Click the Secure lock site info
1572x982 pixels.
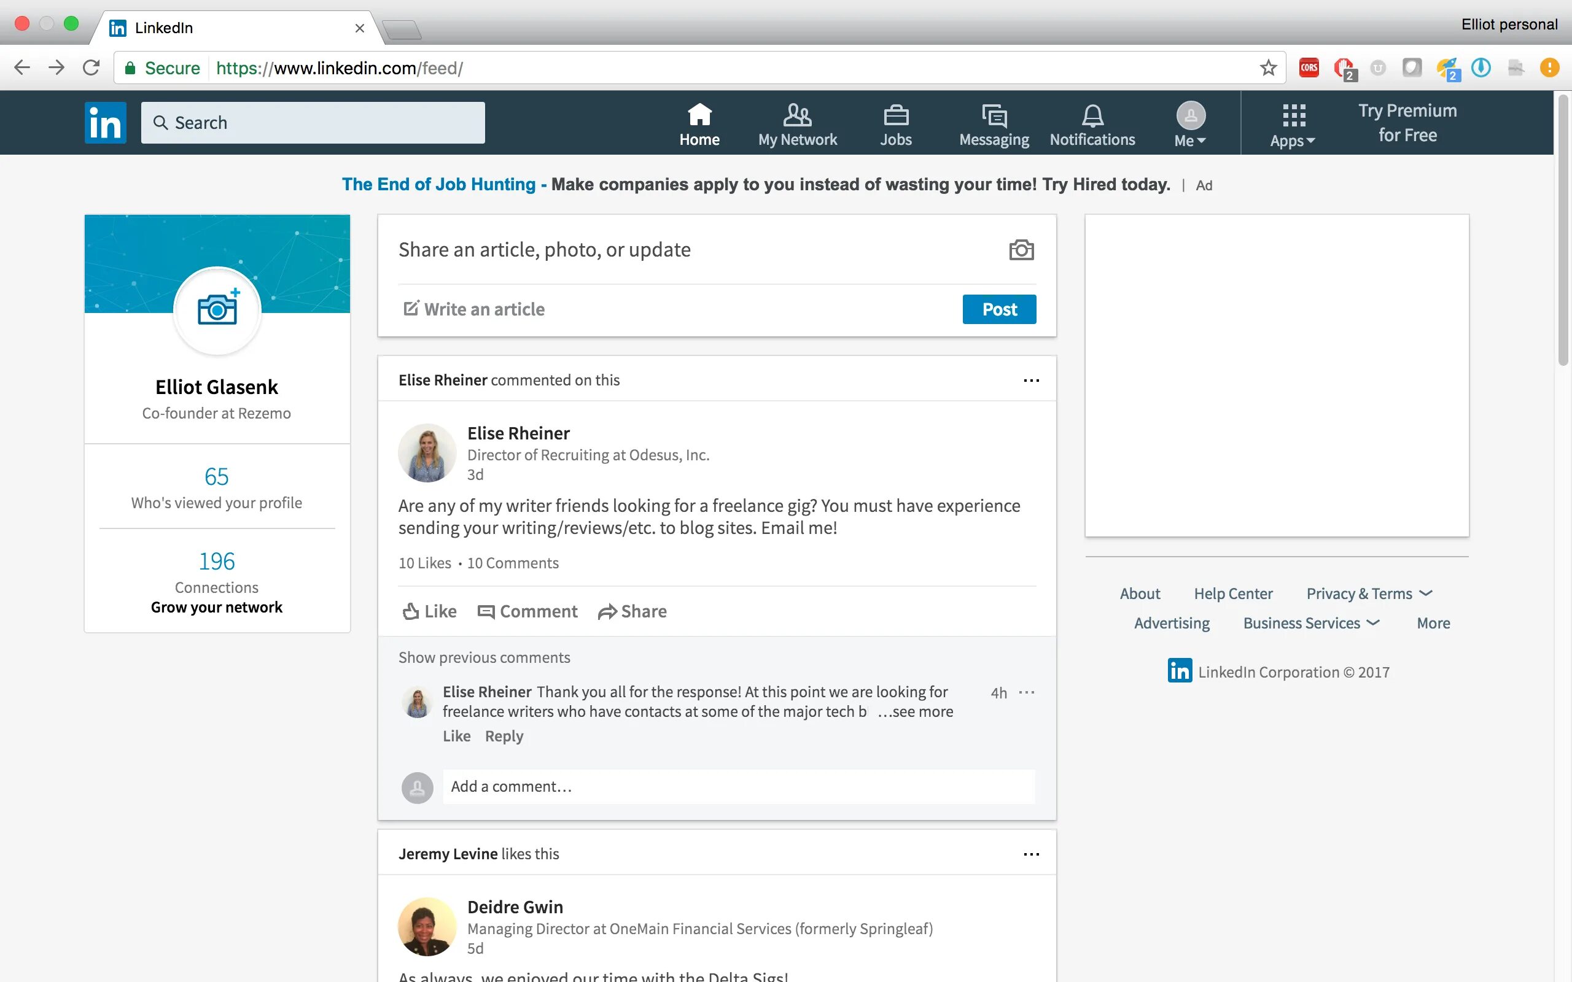tap(162, 68)
